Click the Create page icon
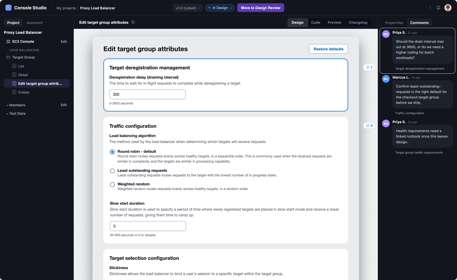 [14, 92]
